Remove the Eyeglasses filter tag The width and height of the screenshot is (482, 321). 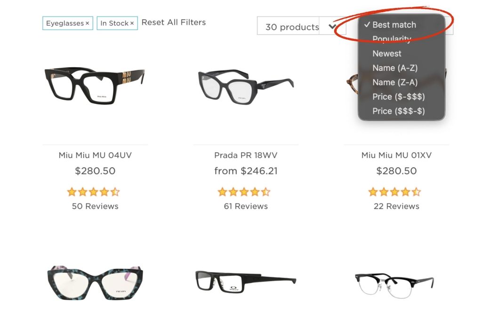pyautogui.click(x=87, y=23)
